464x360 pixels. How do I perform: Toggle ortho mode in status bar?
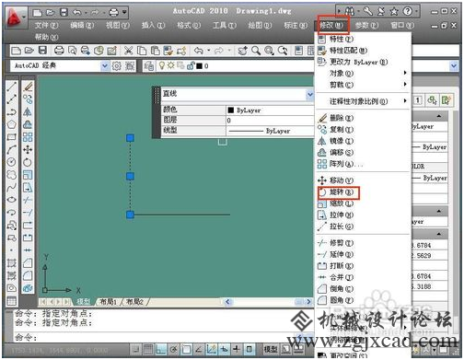pyautogui.click(x=160, y=349)
